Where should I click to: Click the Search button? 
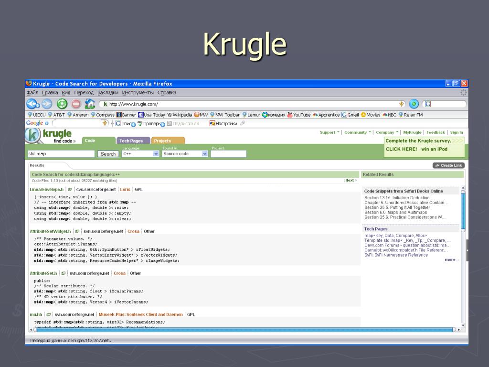(x=108, y=154)
